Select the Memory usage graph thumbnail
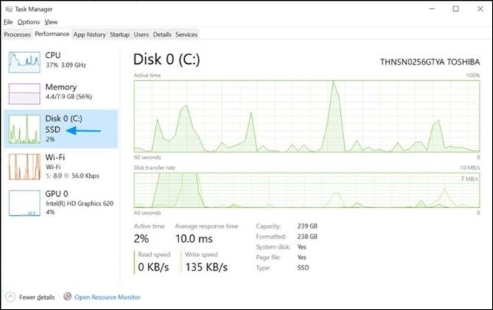 [x=24, y=95]
